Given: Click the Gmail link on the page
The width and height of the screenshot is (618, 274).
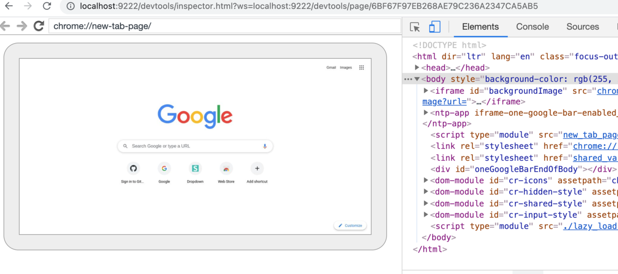Looking at the screenshot, I should (331, 67).
